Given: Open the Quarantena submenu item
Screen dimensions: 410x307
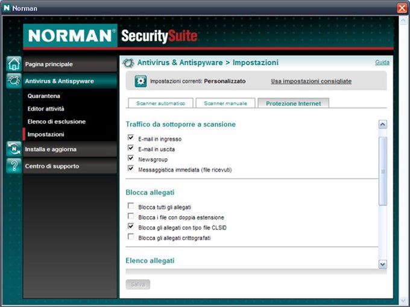Looking at the screenshot, I should pos(43,96).
